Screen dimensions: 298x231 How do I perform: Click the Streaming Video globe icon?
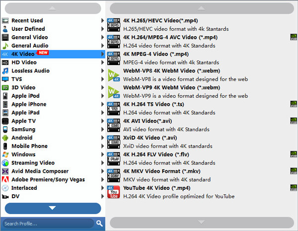coord(5,163)
